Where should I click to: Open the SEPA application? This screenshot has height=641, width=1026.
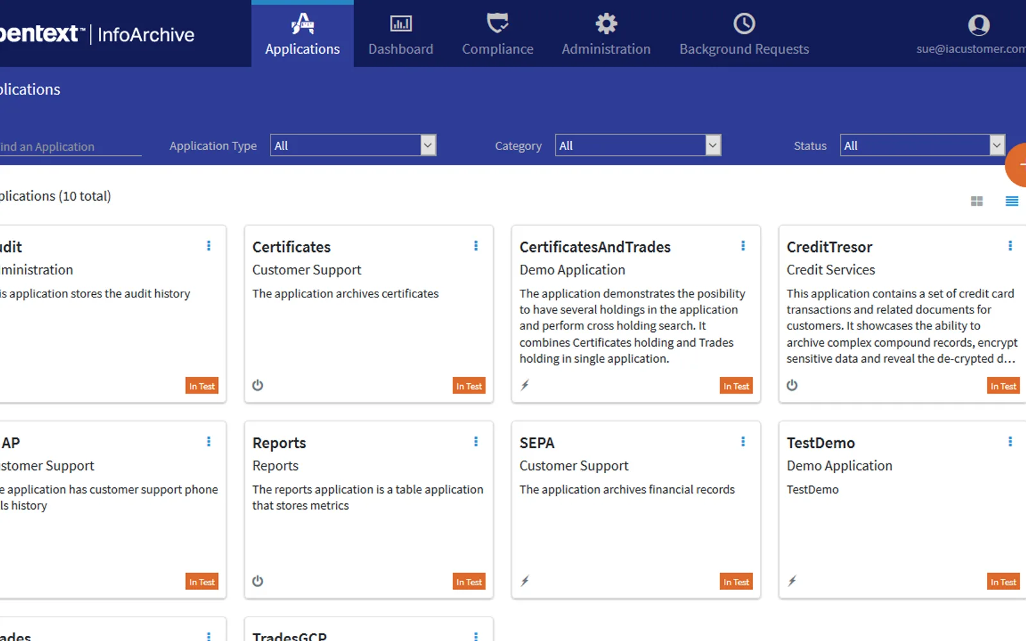[537, 443]
